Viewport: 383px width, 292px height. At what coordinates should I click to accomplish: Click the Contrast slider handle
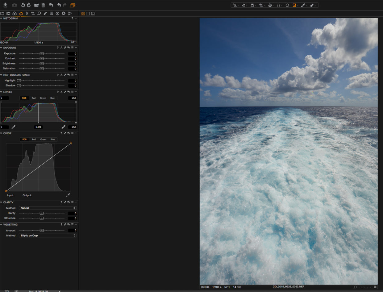pos(42,58)
